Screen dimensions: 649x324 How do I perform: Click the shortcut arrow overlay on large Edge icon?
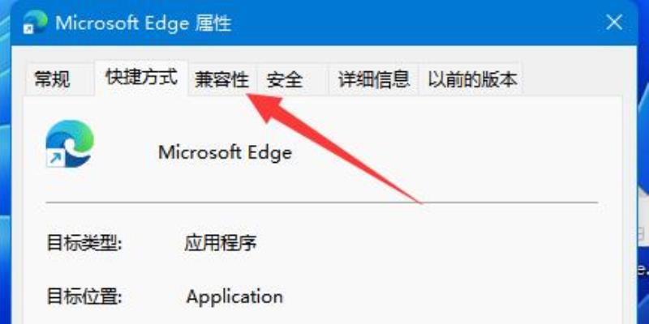coord(55,158)
